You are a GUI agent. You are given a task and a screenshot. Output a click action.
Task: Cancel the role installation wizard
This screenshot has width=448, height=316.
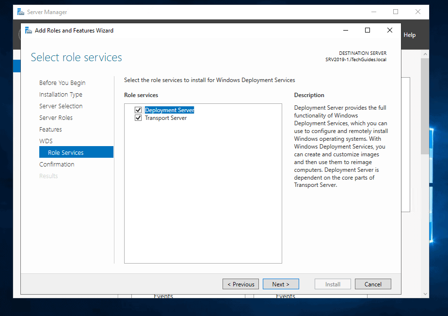[x=373, y=284]
